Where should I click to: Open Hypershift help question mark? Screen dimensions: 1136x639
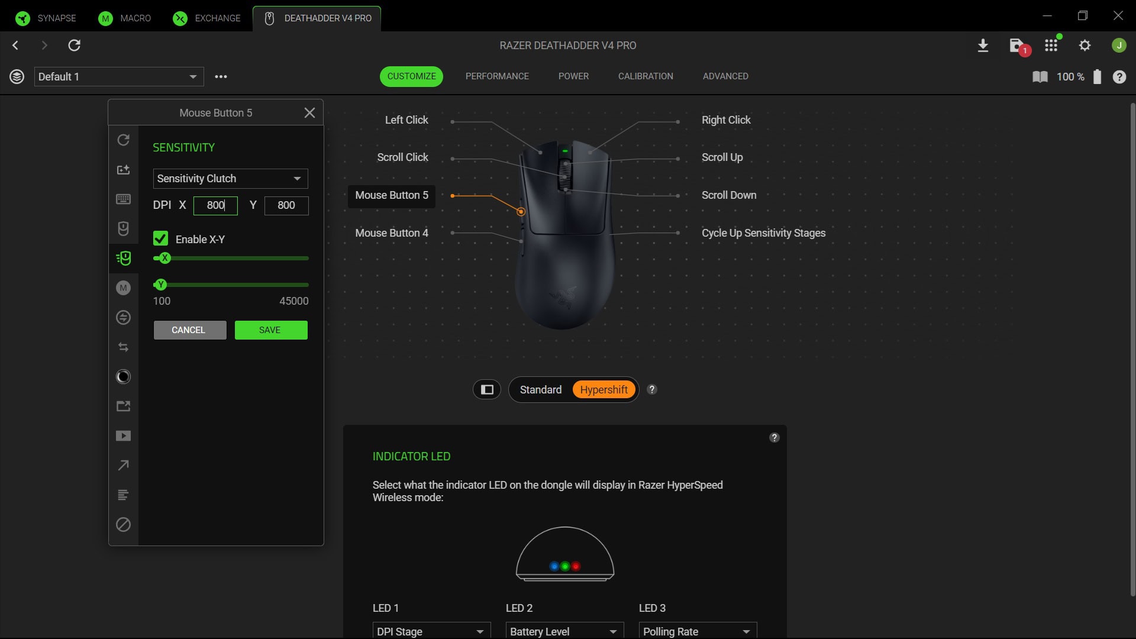(x=651, y=390)
